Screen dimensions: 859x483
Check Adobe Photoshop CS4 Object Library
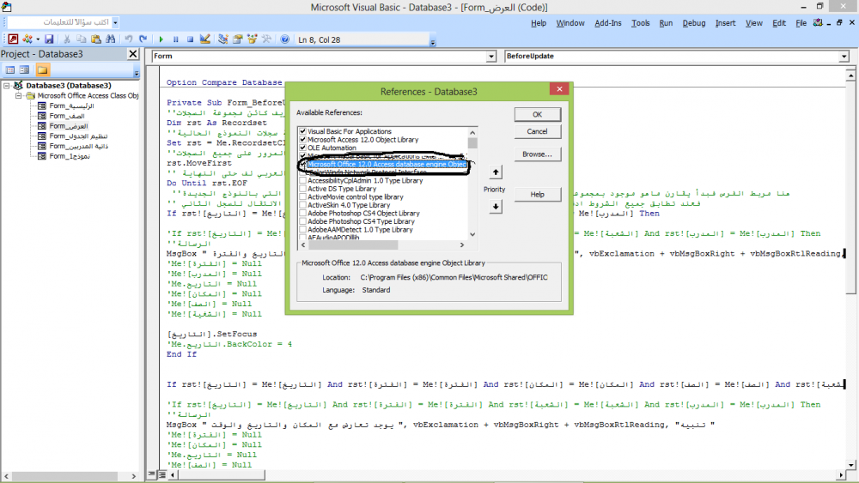tap(303, 214)
